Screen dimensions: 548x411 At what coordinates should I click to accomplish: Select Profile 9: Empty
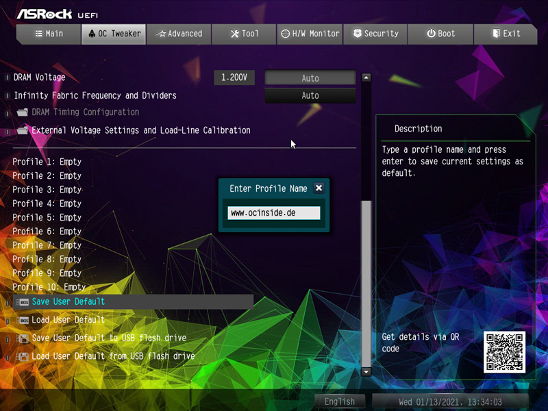point(47,273)
